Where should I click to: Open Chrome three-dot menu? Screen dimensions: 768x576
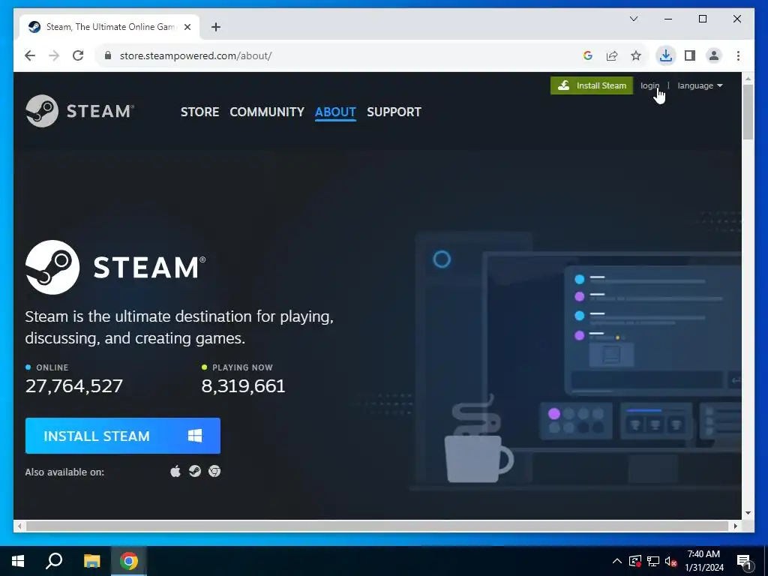(738, 55)
